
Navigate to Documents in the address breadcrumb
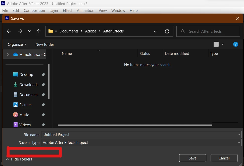pos(69,31)
